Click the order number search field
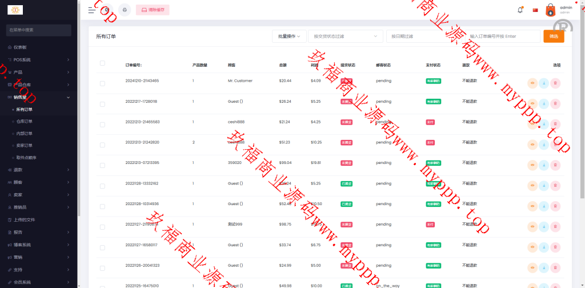Screen dimensions: 585x288 click(x=502, y=36)
